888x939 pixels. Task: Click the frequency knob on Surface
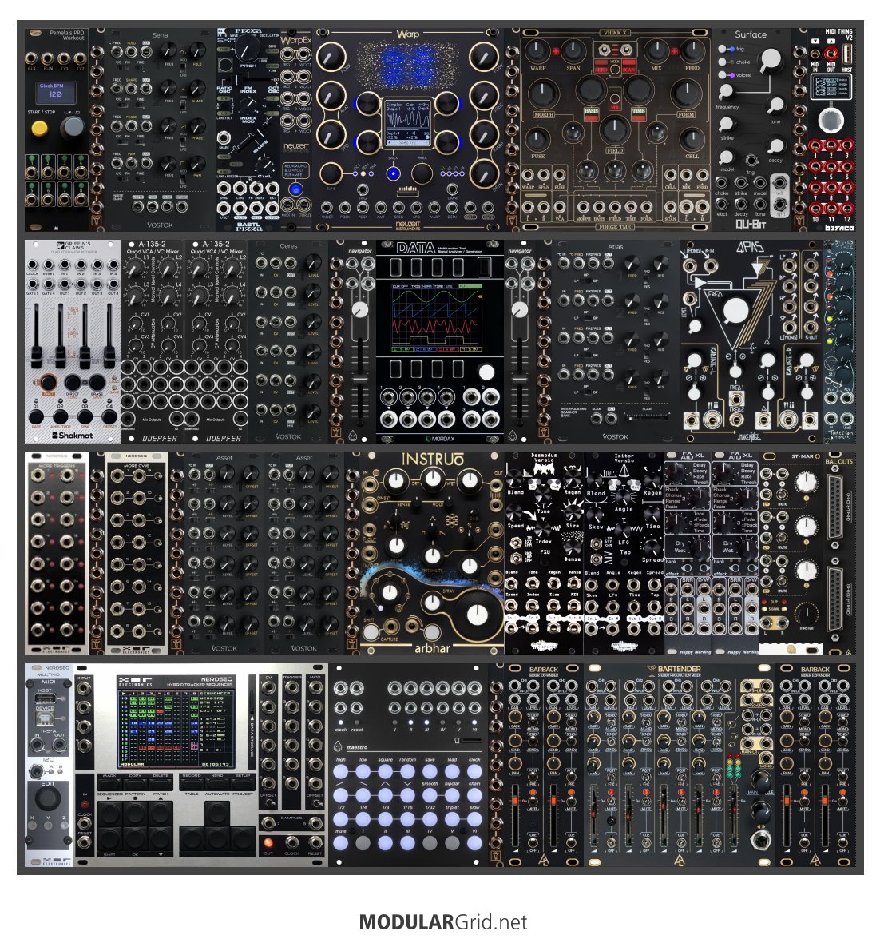[727, 92]
